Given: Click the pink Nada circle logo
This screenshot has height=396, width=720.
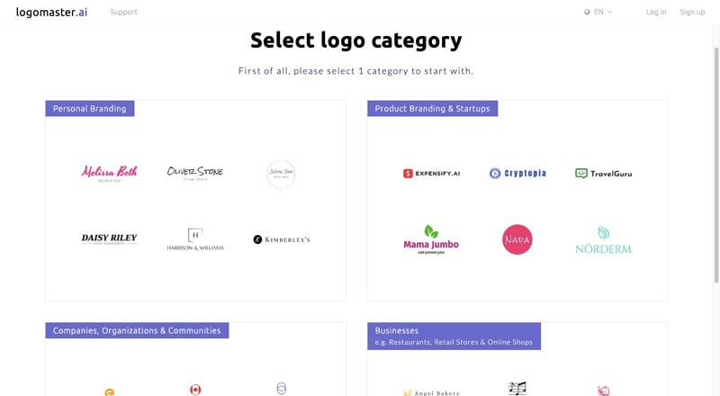Looking at the screenshot, I should [x=517, y=239].
